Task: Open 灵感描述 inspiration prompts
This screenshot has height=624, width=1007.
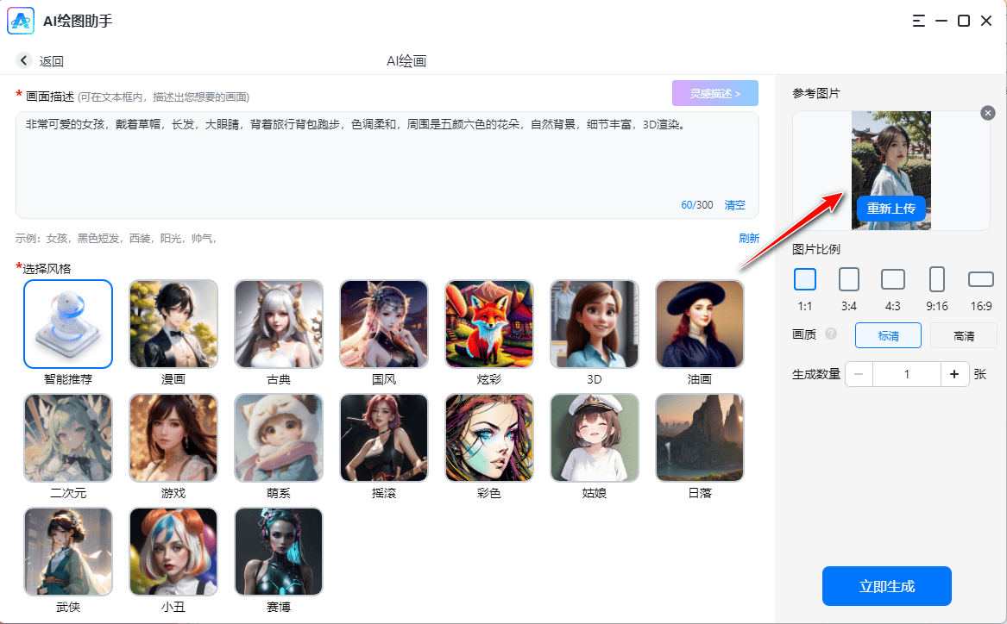Action: (714, 93)
